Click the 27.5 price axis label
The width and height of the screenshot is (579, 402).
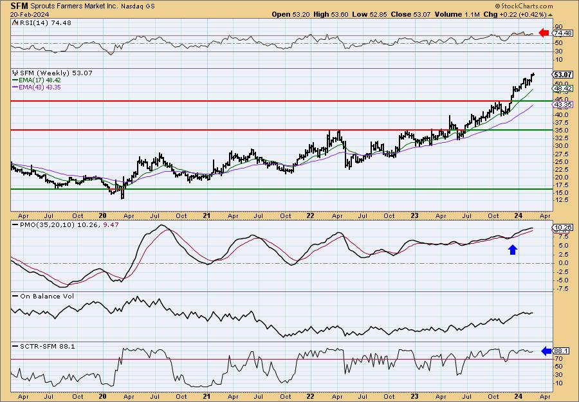(561, 153)
